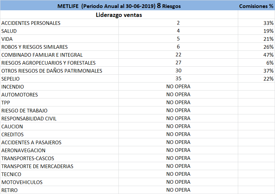Viewport: 275px width, 194px height.
Task: Click the AERONAVEGACION row label
Action: [x=23, y=151]
